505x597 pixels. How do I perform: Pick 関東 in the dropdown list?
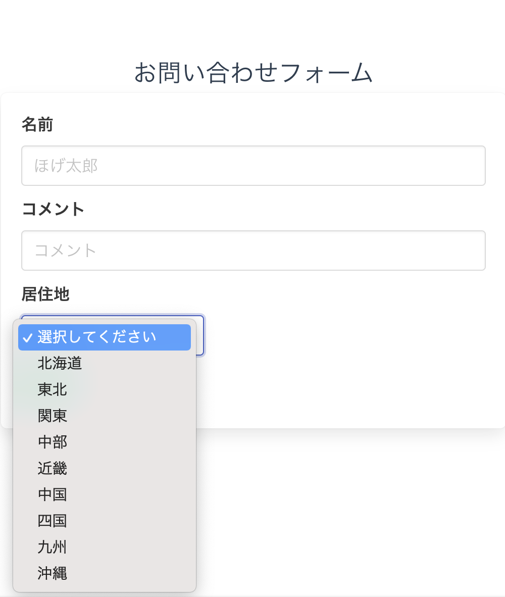tap(53, 416)
